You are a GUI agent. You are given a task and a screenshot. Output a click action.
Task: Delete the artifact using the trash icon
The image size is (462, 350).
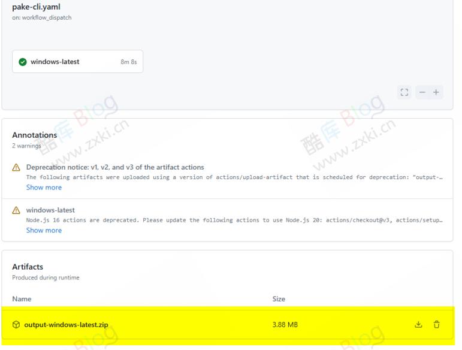(436, 325)
